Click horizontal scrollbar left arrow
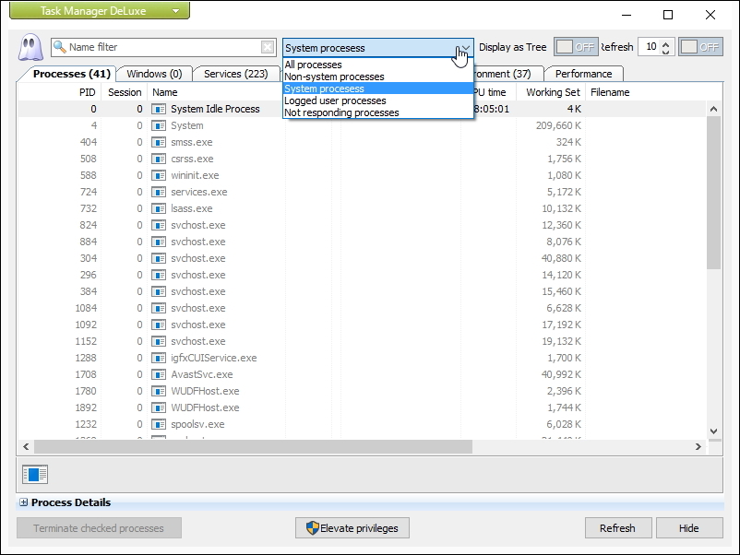Viewport: 740px width, 555px height. 26,446
